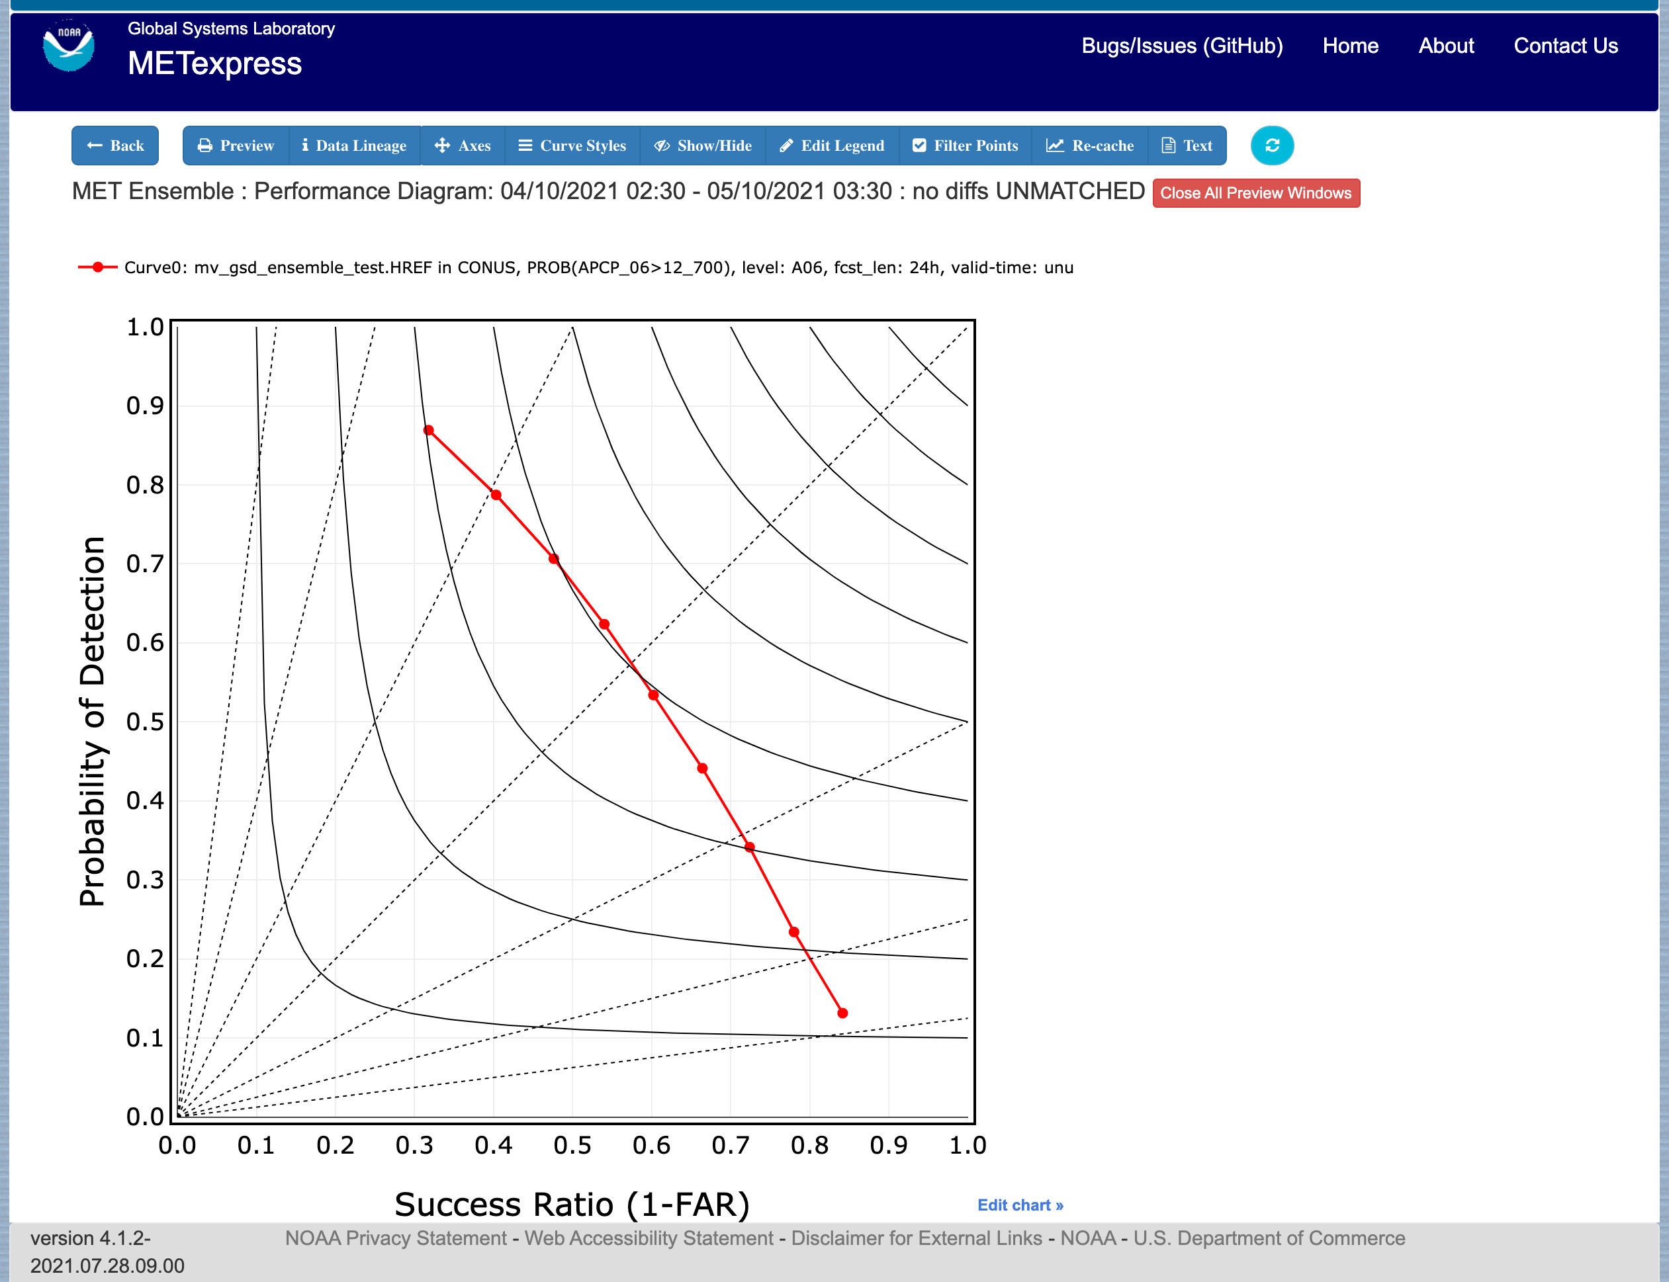Toggle Filter Points checkbox button
1669x1282 pixels.
(x=965, y=145)
